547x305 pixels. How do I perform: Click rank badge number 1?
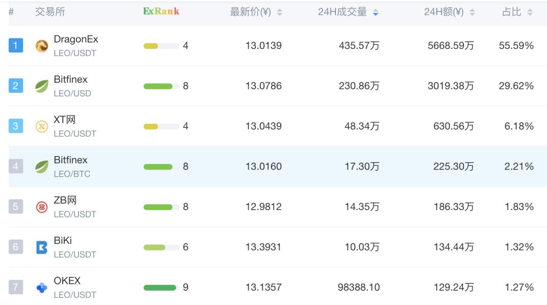pos(16,45)
